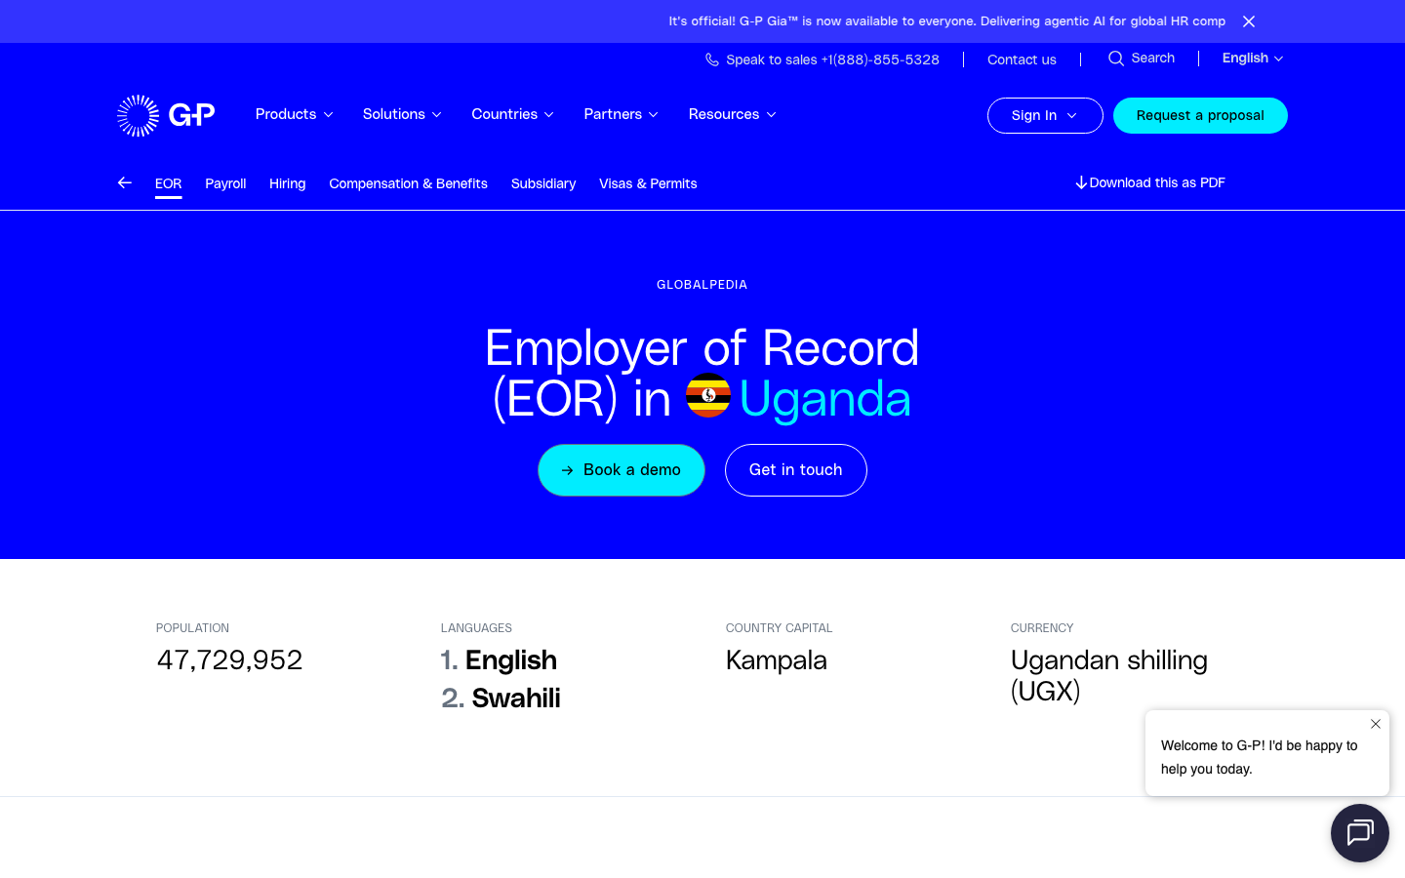
Task: Click the arrow icon in Book a demo
Action: coord(568,470)
